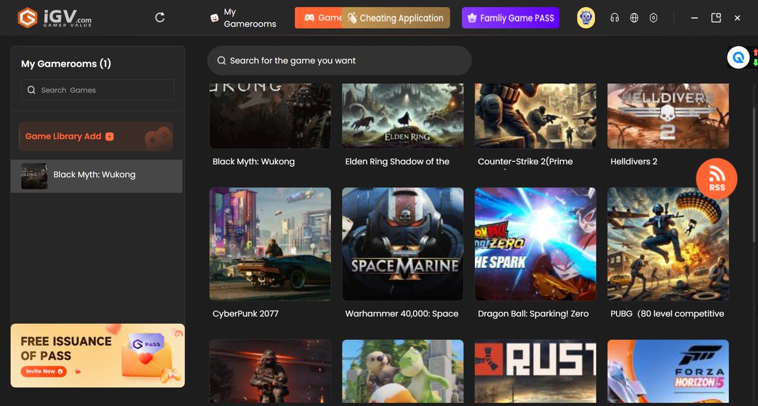Refresh the page with the reload icon

160,18
